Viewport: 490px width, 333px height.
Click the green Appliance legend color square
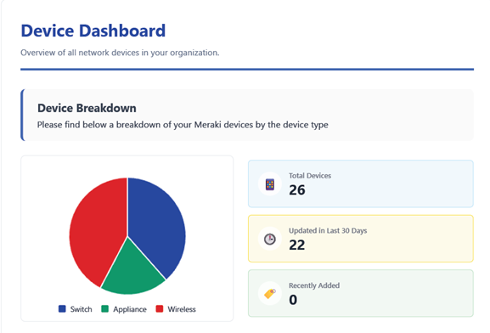tap(105, 309)
